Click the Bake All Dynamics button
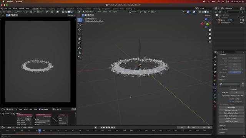The width and height of the screenshot is (246, 138). (231, 116)
